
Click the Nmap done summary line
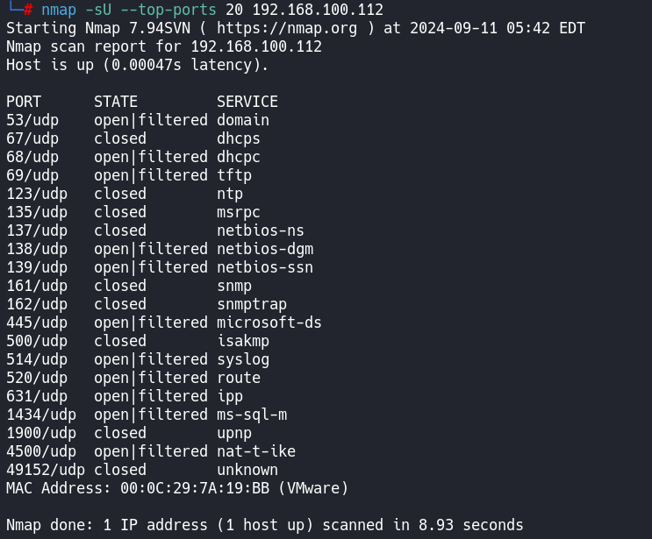263,525
